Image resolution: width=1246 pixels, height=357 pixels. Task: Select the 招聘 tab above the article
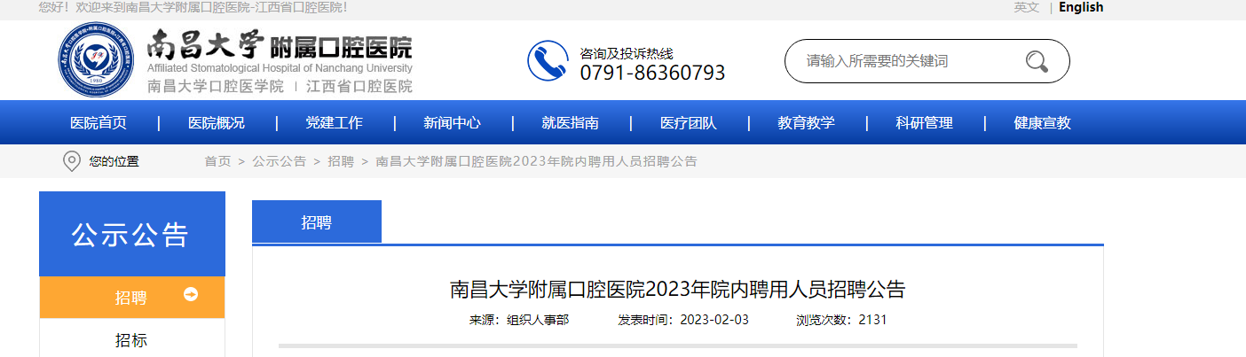click(317, 221)
